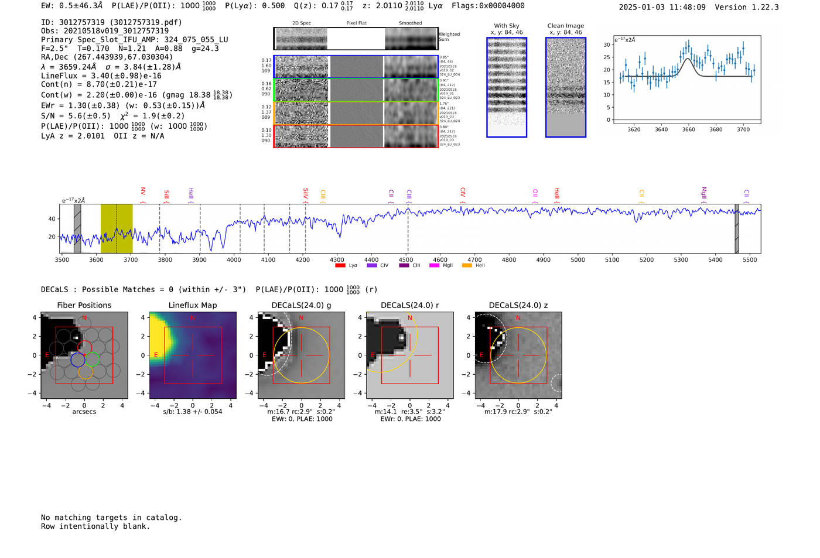Image resolution: width=820 pixels, height=558 pixels.
Task: Click the Primary Spec_Slot_IFU_AMP line
Action: pyautogui.click(x=135, y=40)
